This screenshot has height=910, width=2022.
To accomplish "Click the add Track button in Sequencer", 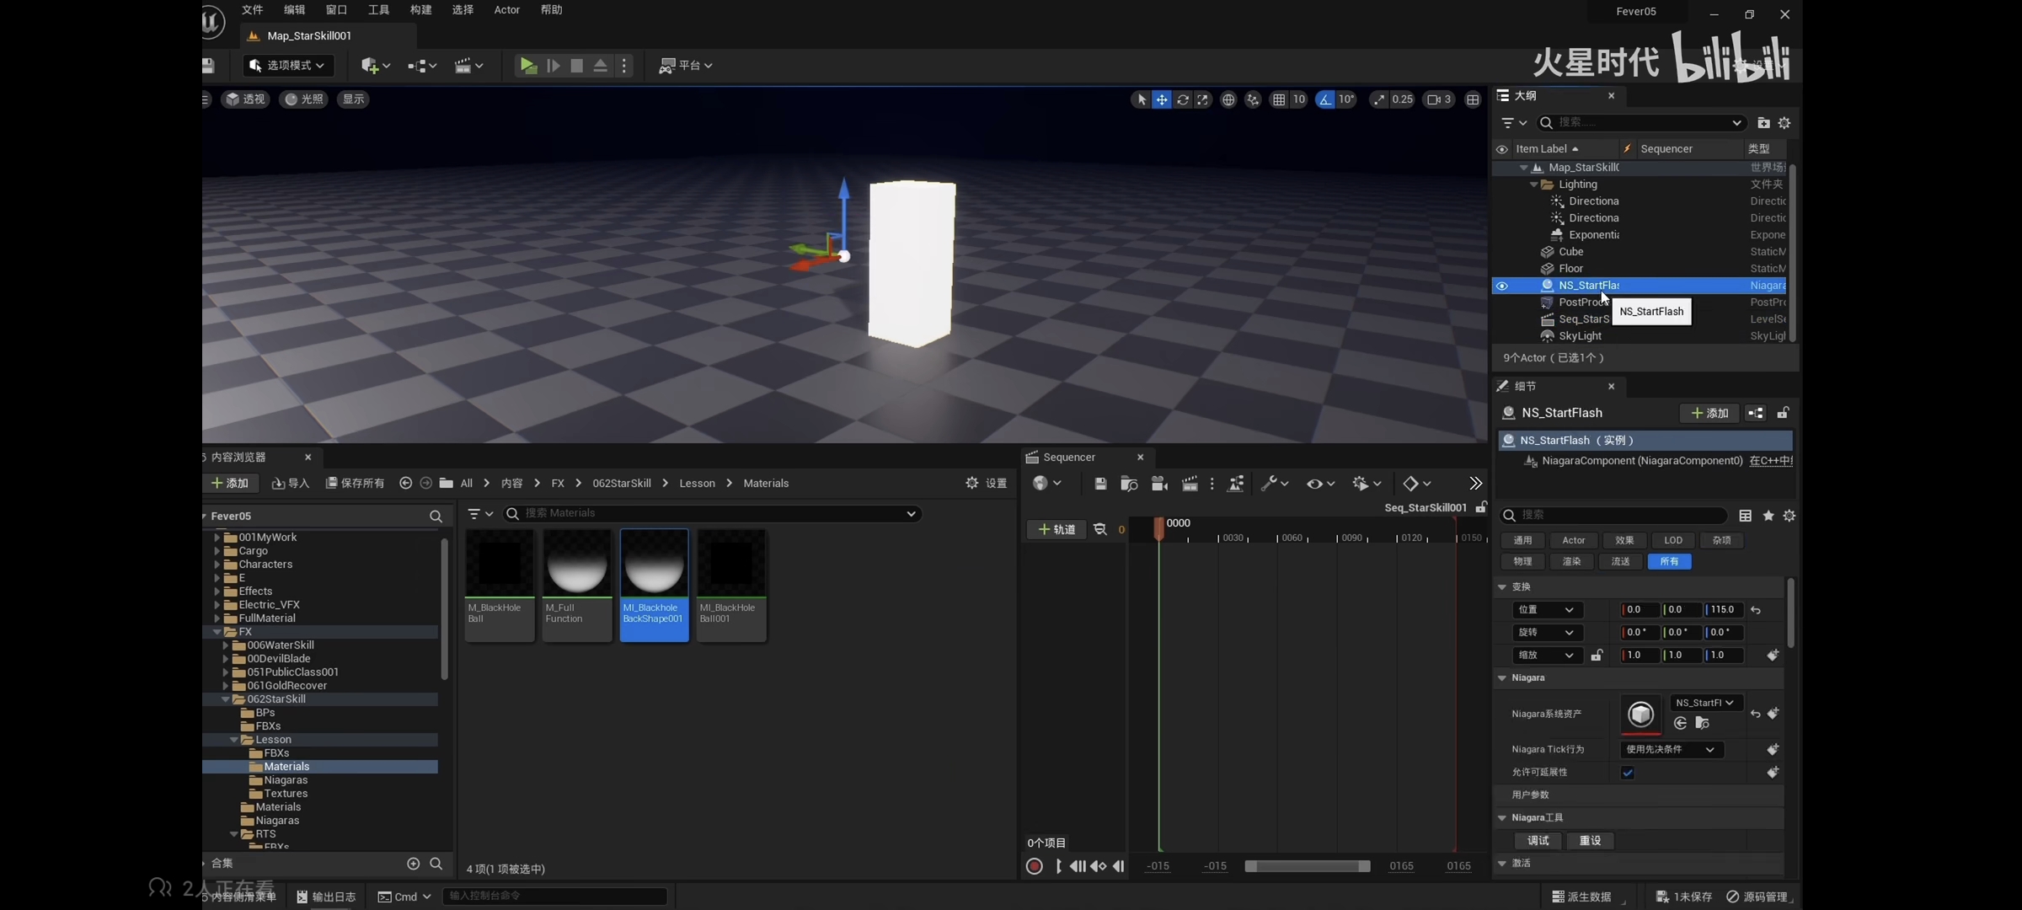I will 1056,529.
